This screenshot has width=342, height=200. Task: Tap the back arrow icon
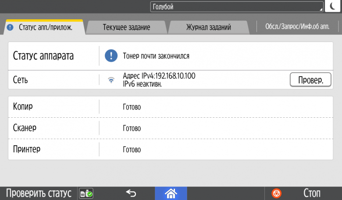pyautogui.click(x=131, y=193)
